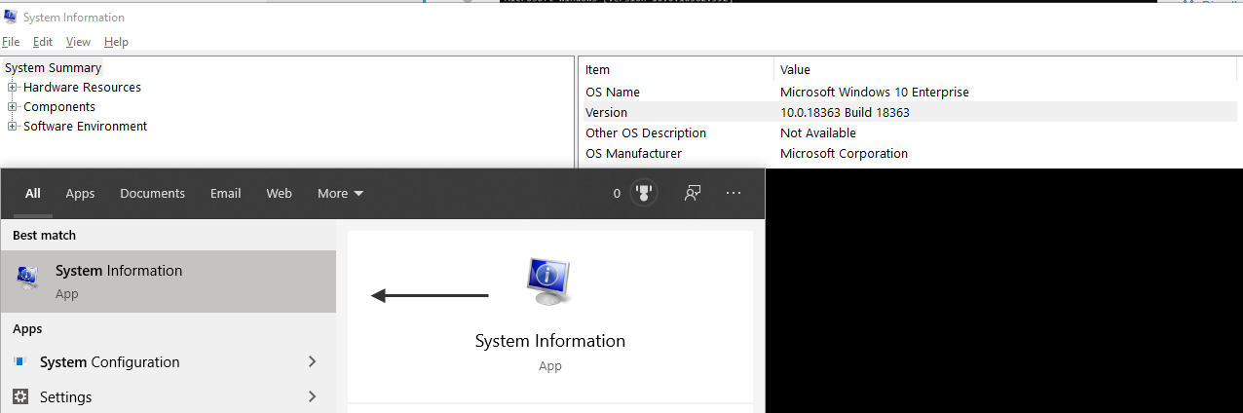Viewport: 1243px width, 413px height.
Task: Expand System Configuration result chevron
Action: (312, 361)
